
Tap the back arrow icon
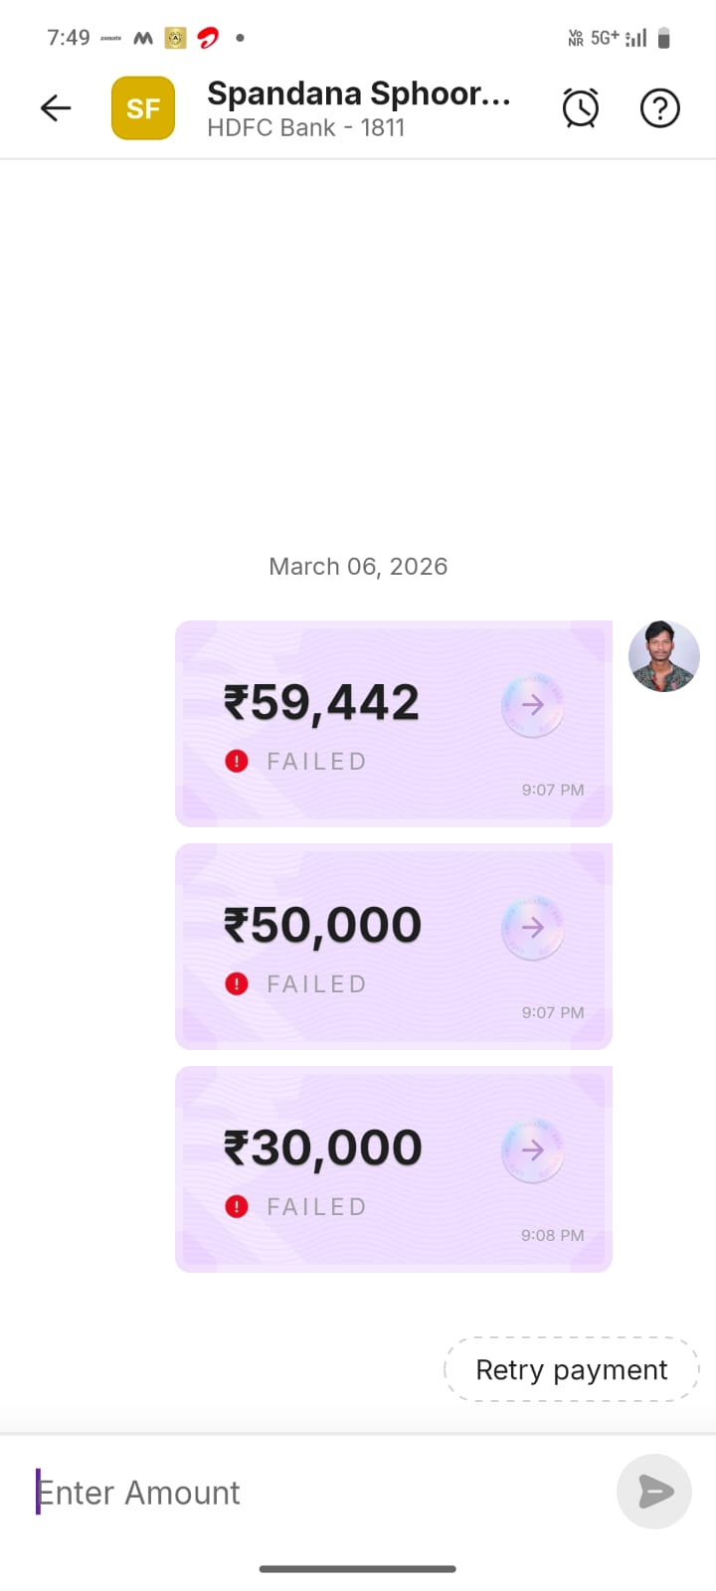(x=56, y=107)
